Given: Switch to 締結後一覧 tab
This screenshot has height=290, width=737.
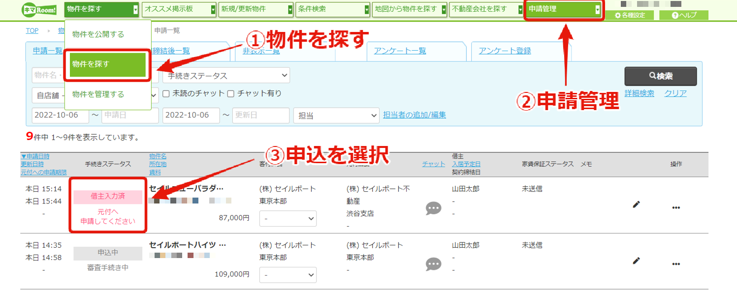Looking at the screenshot, I should click(x=171, y=51).
